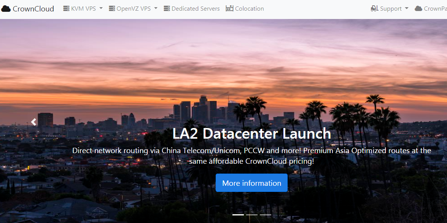The image size is (447, 223).
Task: Click the CrownCloud cloud logo icon
Action: click(6, 9)
